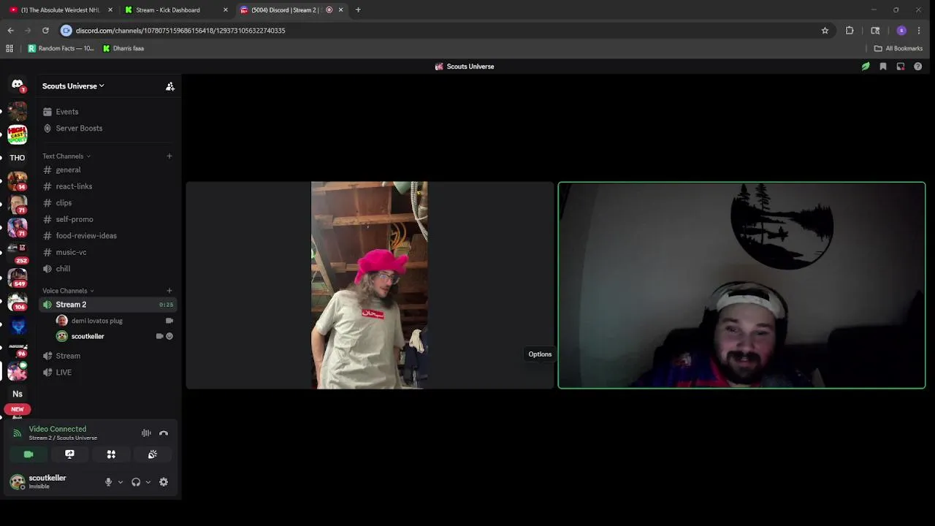The width and height of the screenshot is (935, 526).
Task: Collapse the Voice Channels category
Action: pos(68,291)
